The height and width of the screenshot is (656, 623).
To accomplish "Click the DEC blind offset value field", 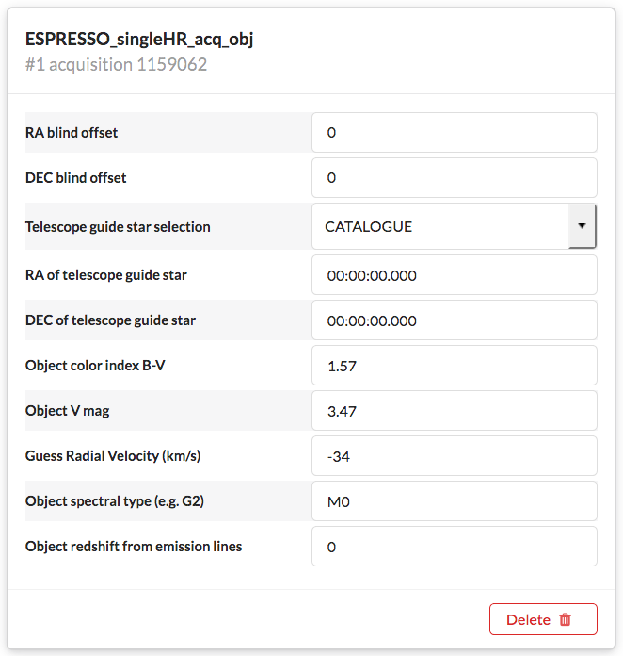I will pyautogui.click(x=454, y=178).
